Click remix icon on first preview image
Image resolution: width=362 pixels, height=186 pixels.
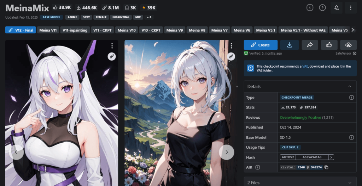point(112,56)
